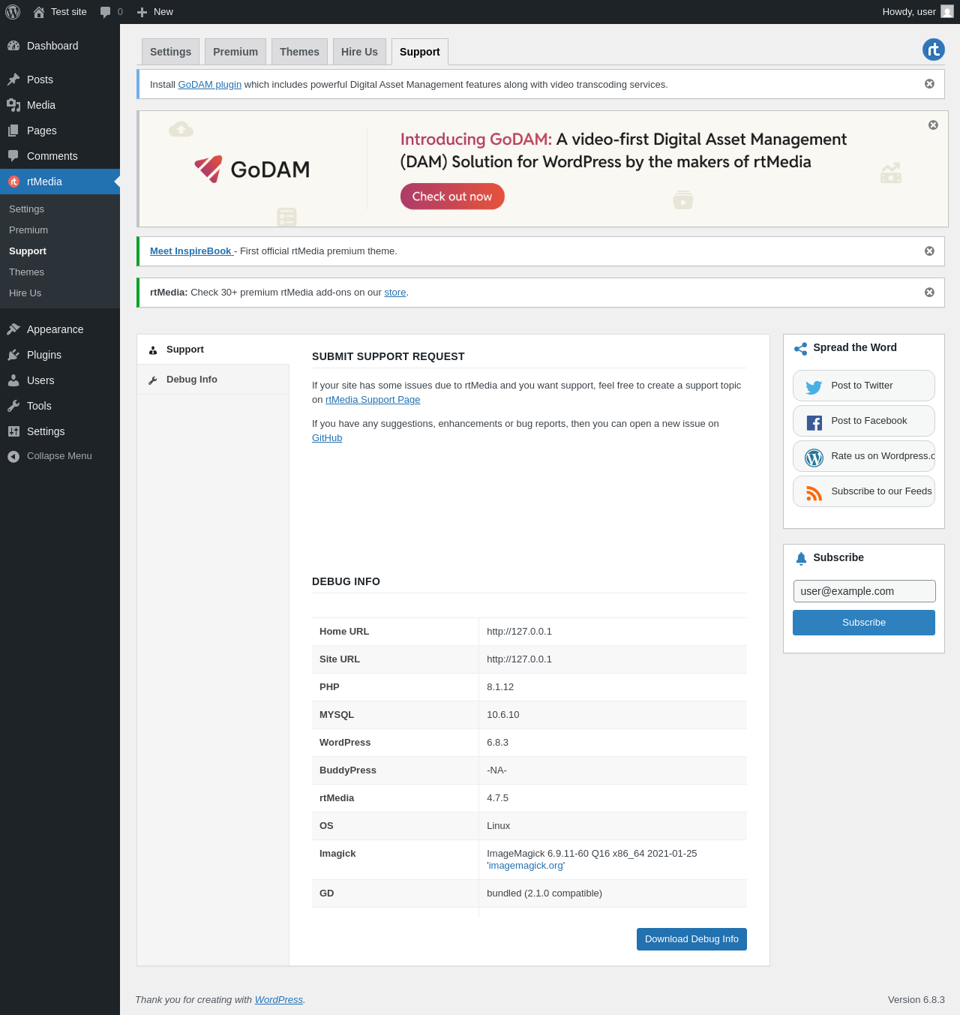Switch to the Hire Us tab
Viewport: 960px width, 1015px height.
tap(359, 52)
